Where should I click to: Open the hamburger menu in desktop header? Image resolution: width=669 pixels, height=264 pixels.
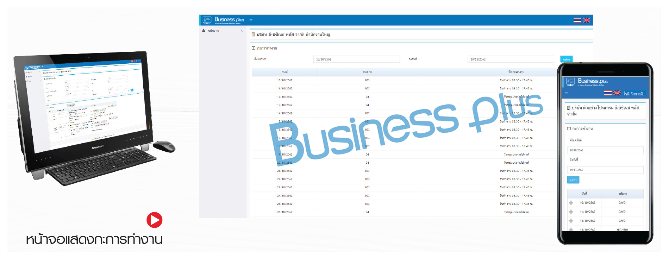coord(251,20)
